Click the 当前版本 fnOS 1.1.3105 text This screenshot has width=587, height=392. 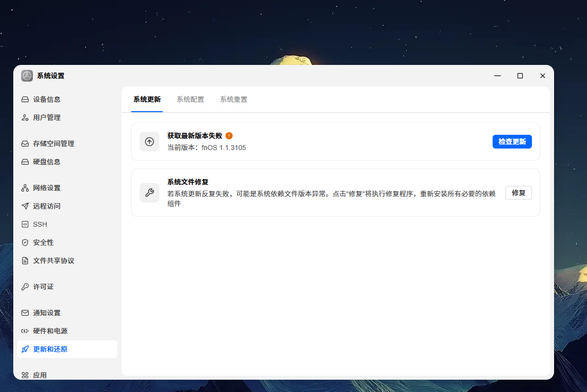pyautogui.click(x=206, y=148)
